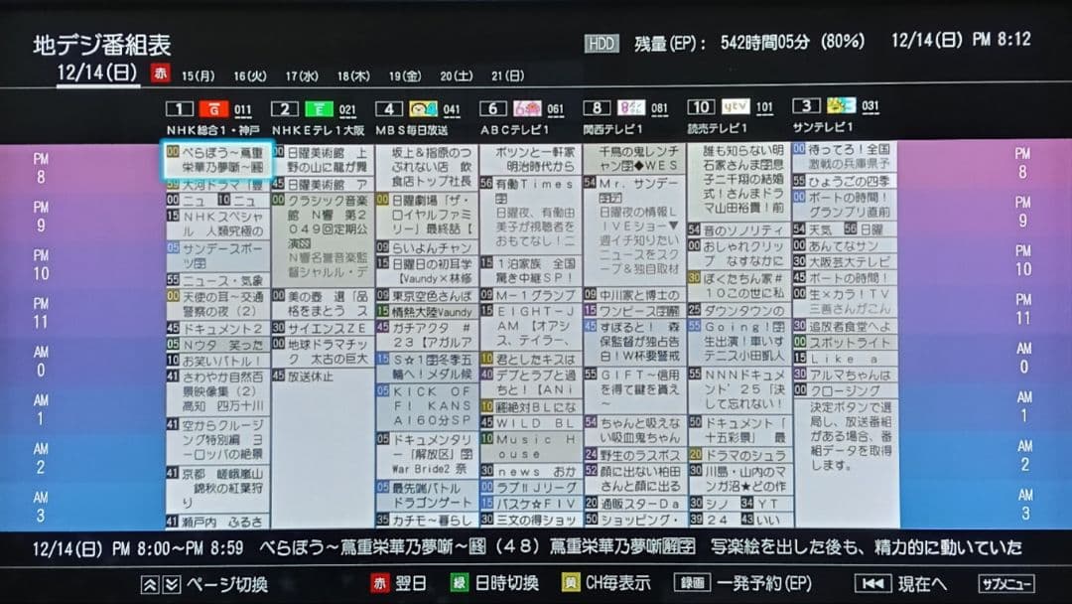
Task: Click the skip-back icon beside 現在へ
Action: point(873,585)
